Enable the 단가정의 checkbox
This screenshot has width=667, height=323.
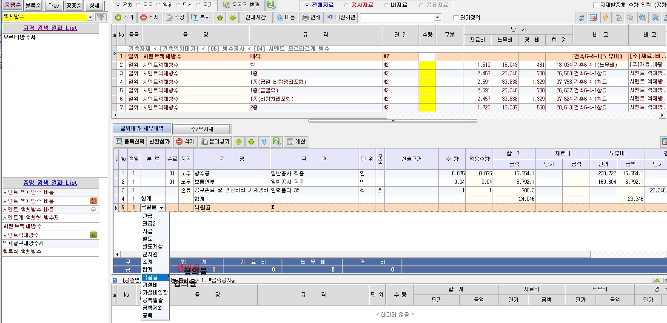point(456,18)
